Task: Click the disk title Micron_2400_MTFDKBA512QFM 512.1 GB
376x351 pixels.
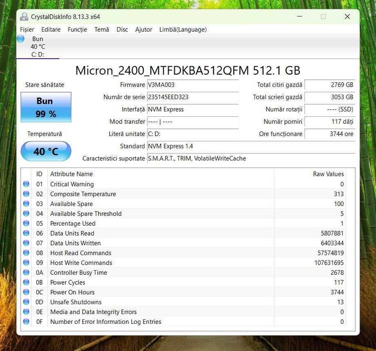Action: [188, 71]
